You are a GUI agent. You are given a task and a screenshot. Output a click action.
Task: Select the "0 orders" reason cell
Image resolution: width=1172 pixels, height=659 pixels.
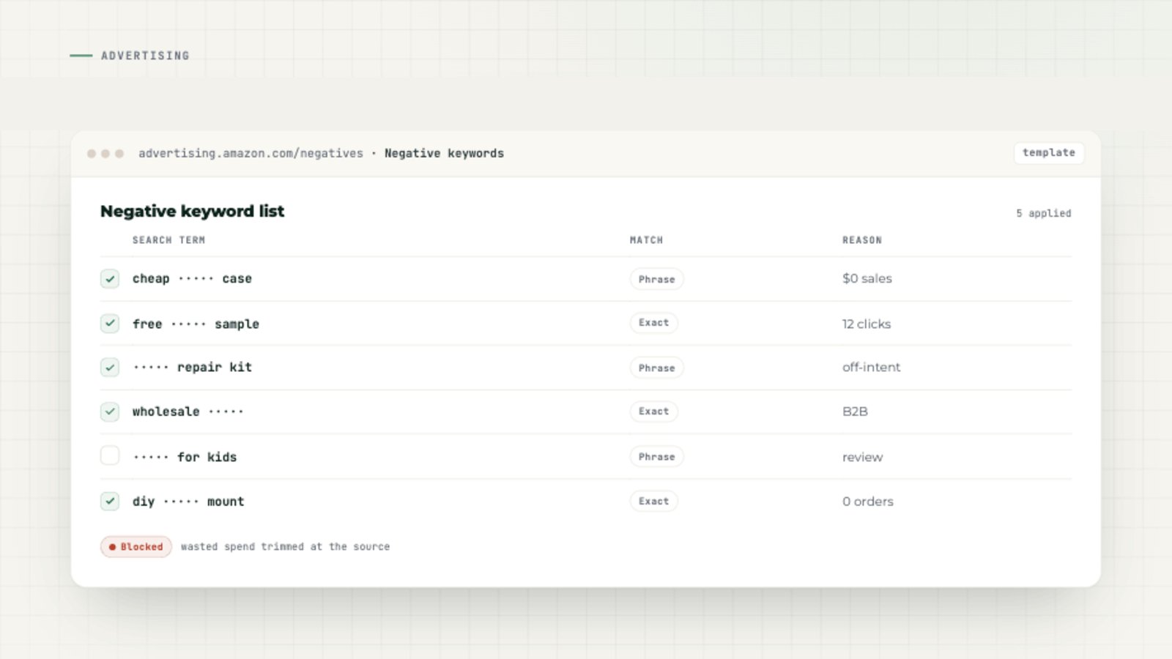(868, 502)
